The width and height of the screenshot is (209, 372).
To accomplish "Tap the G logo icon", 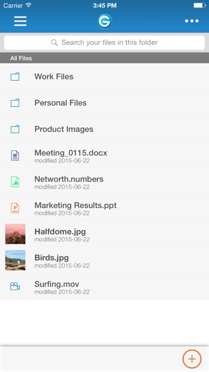I will pyautogui.click(x=104, y=21).
